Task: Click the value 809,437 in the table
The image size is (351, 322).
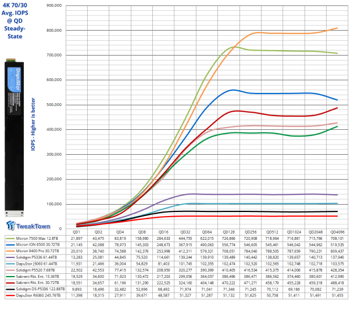Action: [x=337, y=251]
